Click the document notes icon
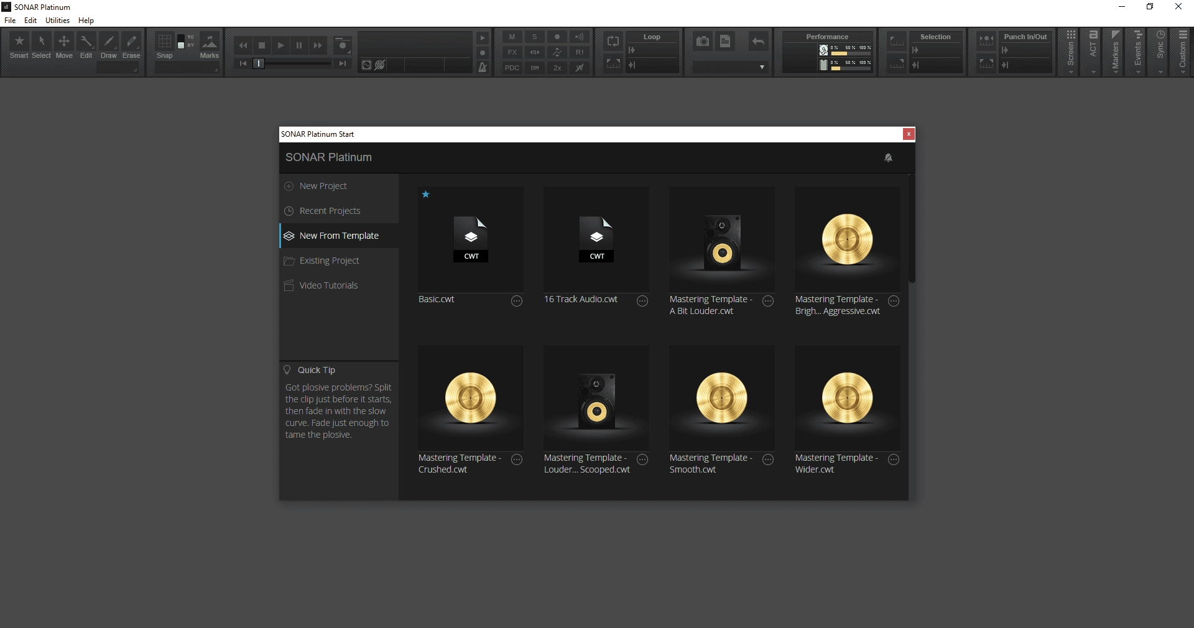This screenshot has height=628, width=1194. pyautogui.click(x=725, y=42)
